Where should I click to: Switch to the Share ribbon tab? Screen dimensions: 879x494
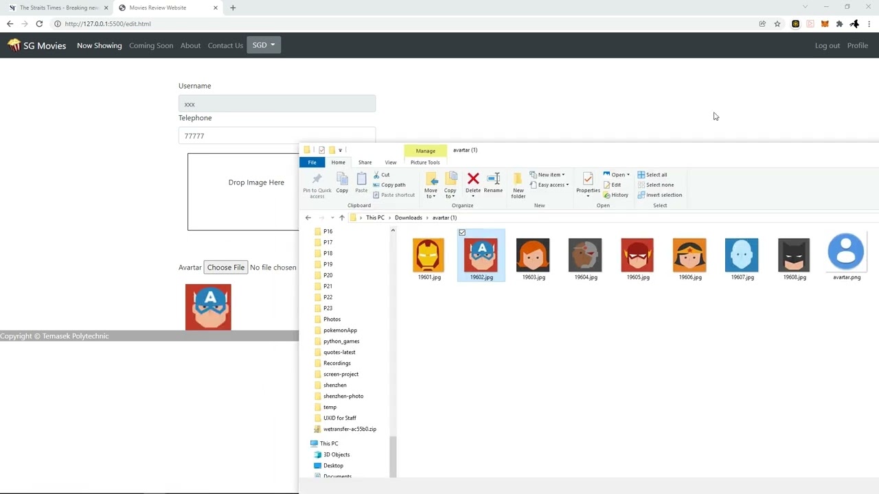365,163
